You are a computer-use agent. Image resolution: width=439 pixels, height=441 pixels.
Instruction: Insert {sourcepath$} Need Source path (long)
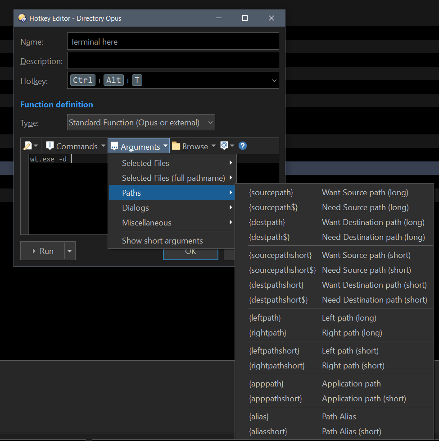point(334,207)
